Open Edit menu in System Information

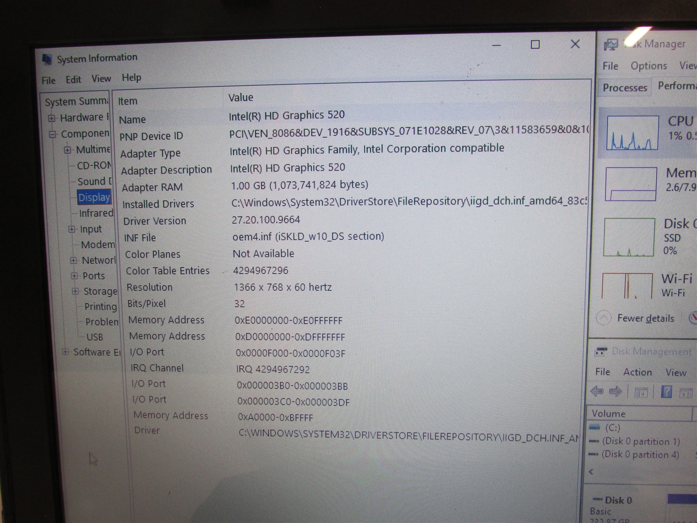[x=73, y=79]
